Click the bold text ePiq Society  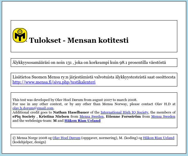click(x=24, y=116)
